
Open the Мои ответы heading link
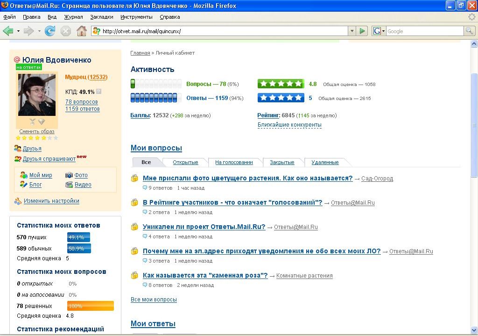click(x=153, y=324)
